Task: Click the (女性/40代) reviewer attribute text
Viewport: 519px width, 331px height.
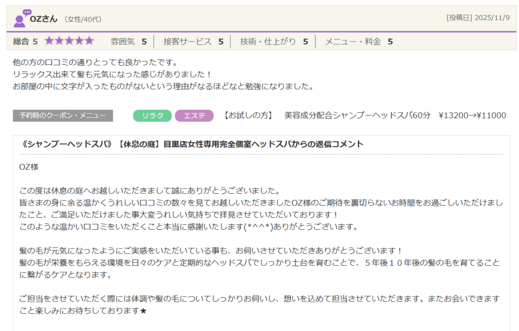Action: [83, 19]
